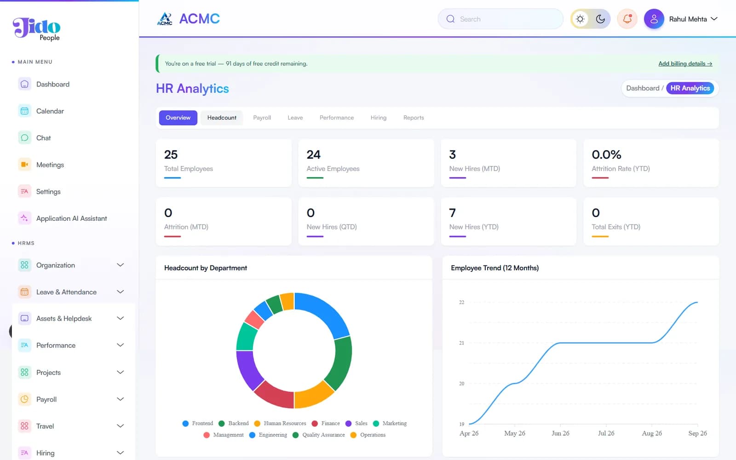The width and height of the screenshot is (736, 460).
Task: Click the Projects grid icon
Action: (24, 372)
